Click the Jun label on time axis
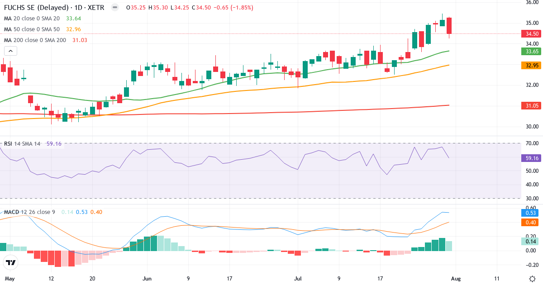The image size is (543, 285). [x=148, y=279]
